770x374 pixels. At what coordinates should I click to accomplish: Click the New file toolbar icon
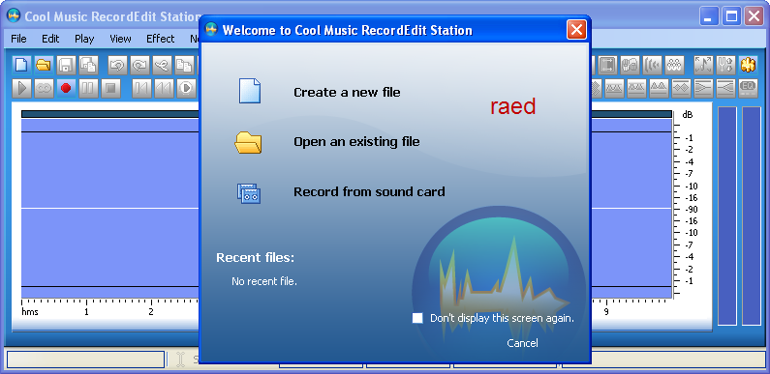click(21, 65)
